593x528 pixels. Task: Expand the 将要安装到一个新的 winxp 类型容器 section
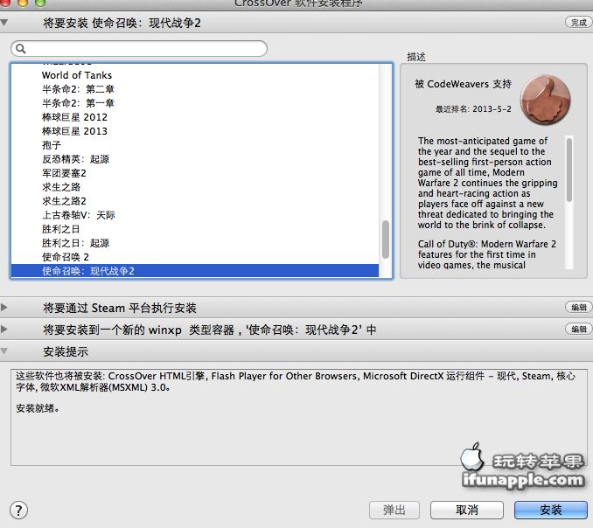pos(3,330)
